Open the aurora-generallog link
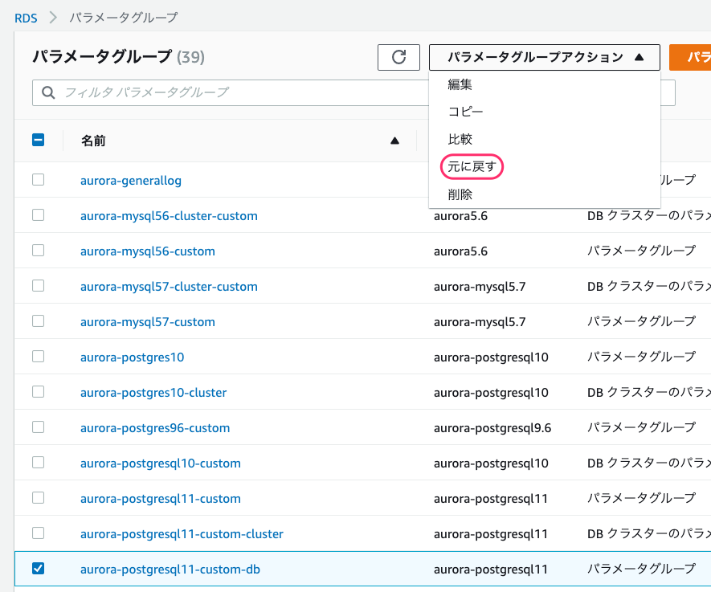This screenshot has height=592, width=711. [131, 181]
